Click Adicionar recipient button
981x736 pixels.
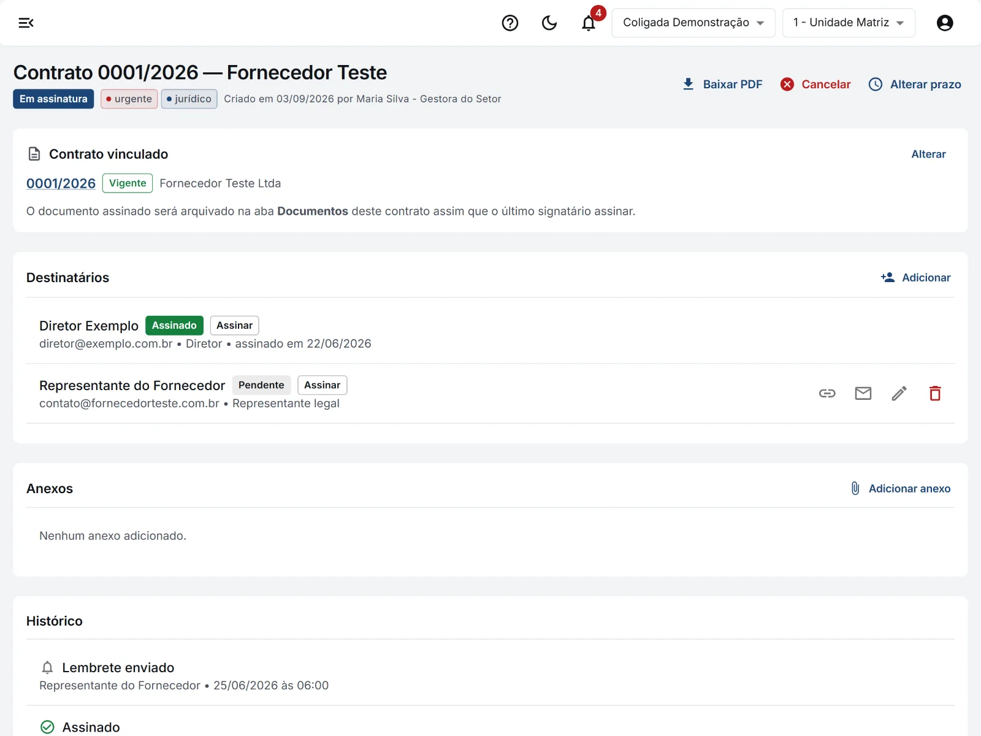[x=915, y=277]
